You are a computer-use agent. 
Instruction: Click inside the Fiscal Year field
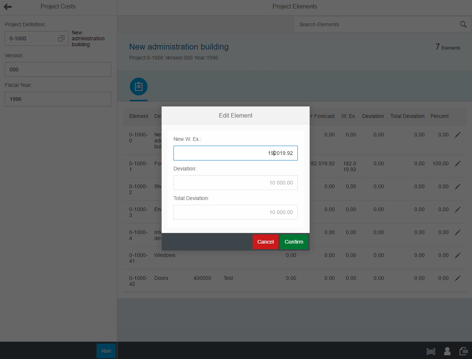(x=58, y=99)
